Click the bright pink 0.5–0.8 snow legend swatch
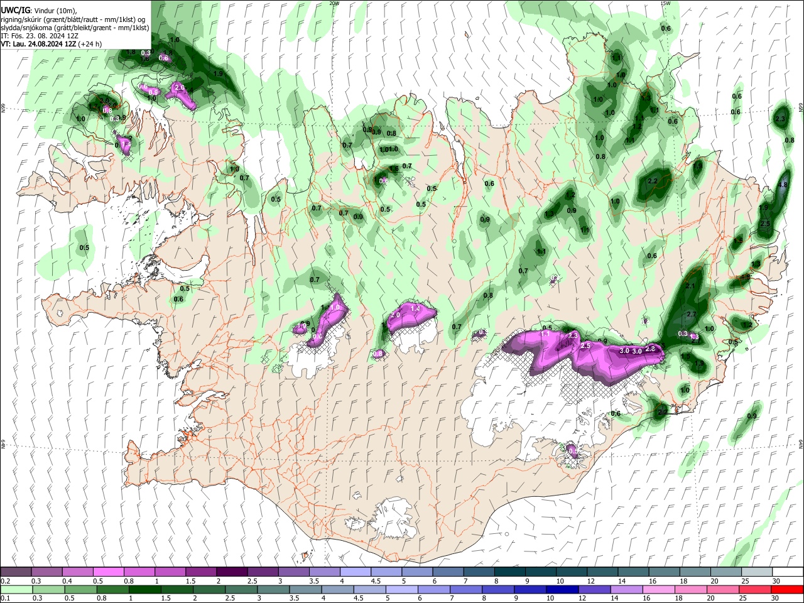This screenshot has width=804, height=603. pyautogui.click(x=108, y=572)
